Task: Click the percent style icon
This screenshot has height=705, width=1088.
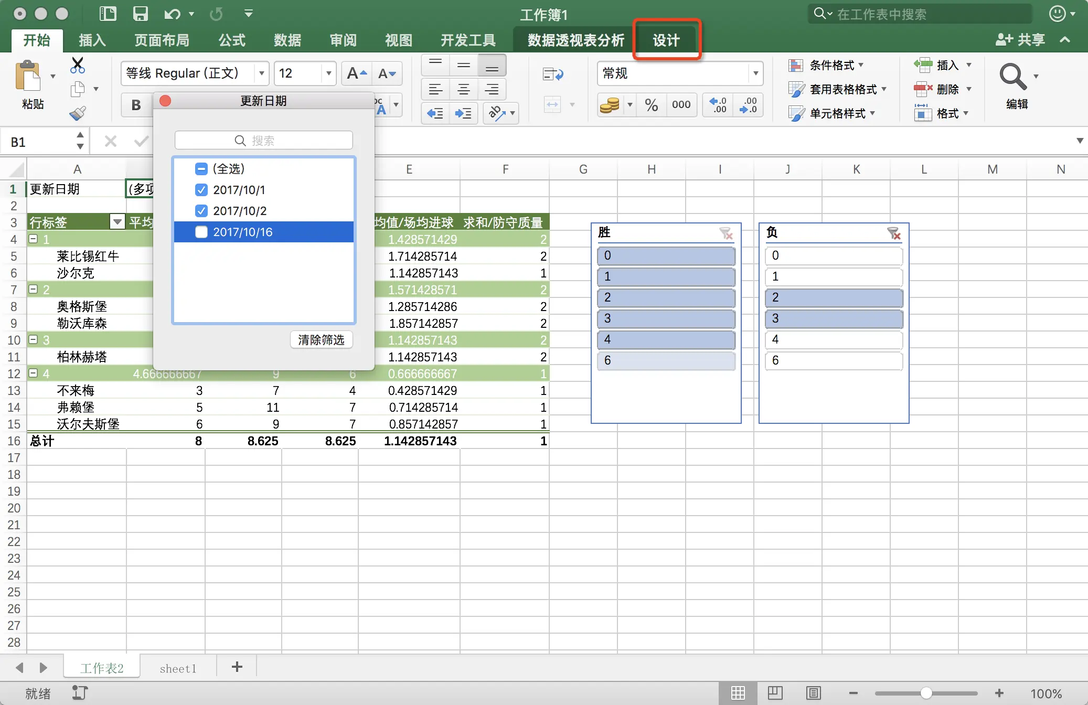Action: 651,105
